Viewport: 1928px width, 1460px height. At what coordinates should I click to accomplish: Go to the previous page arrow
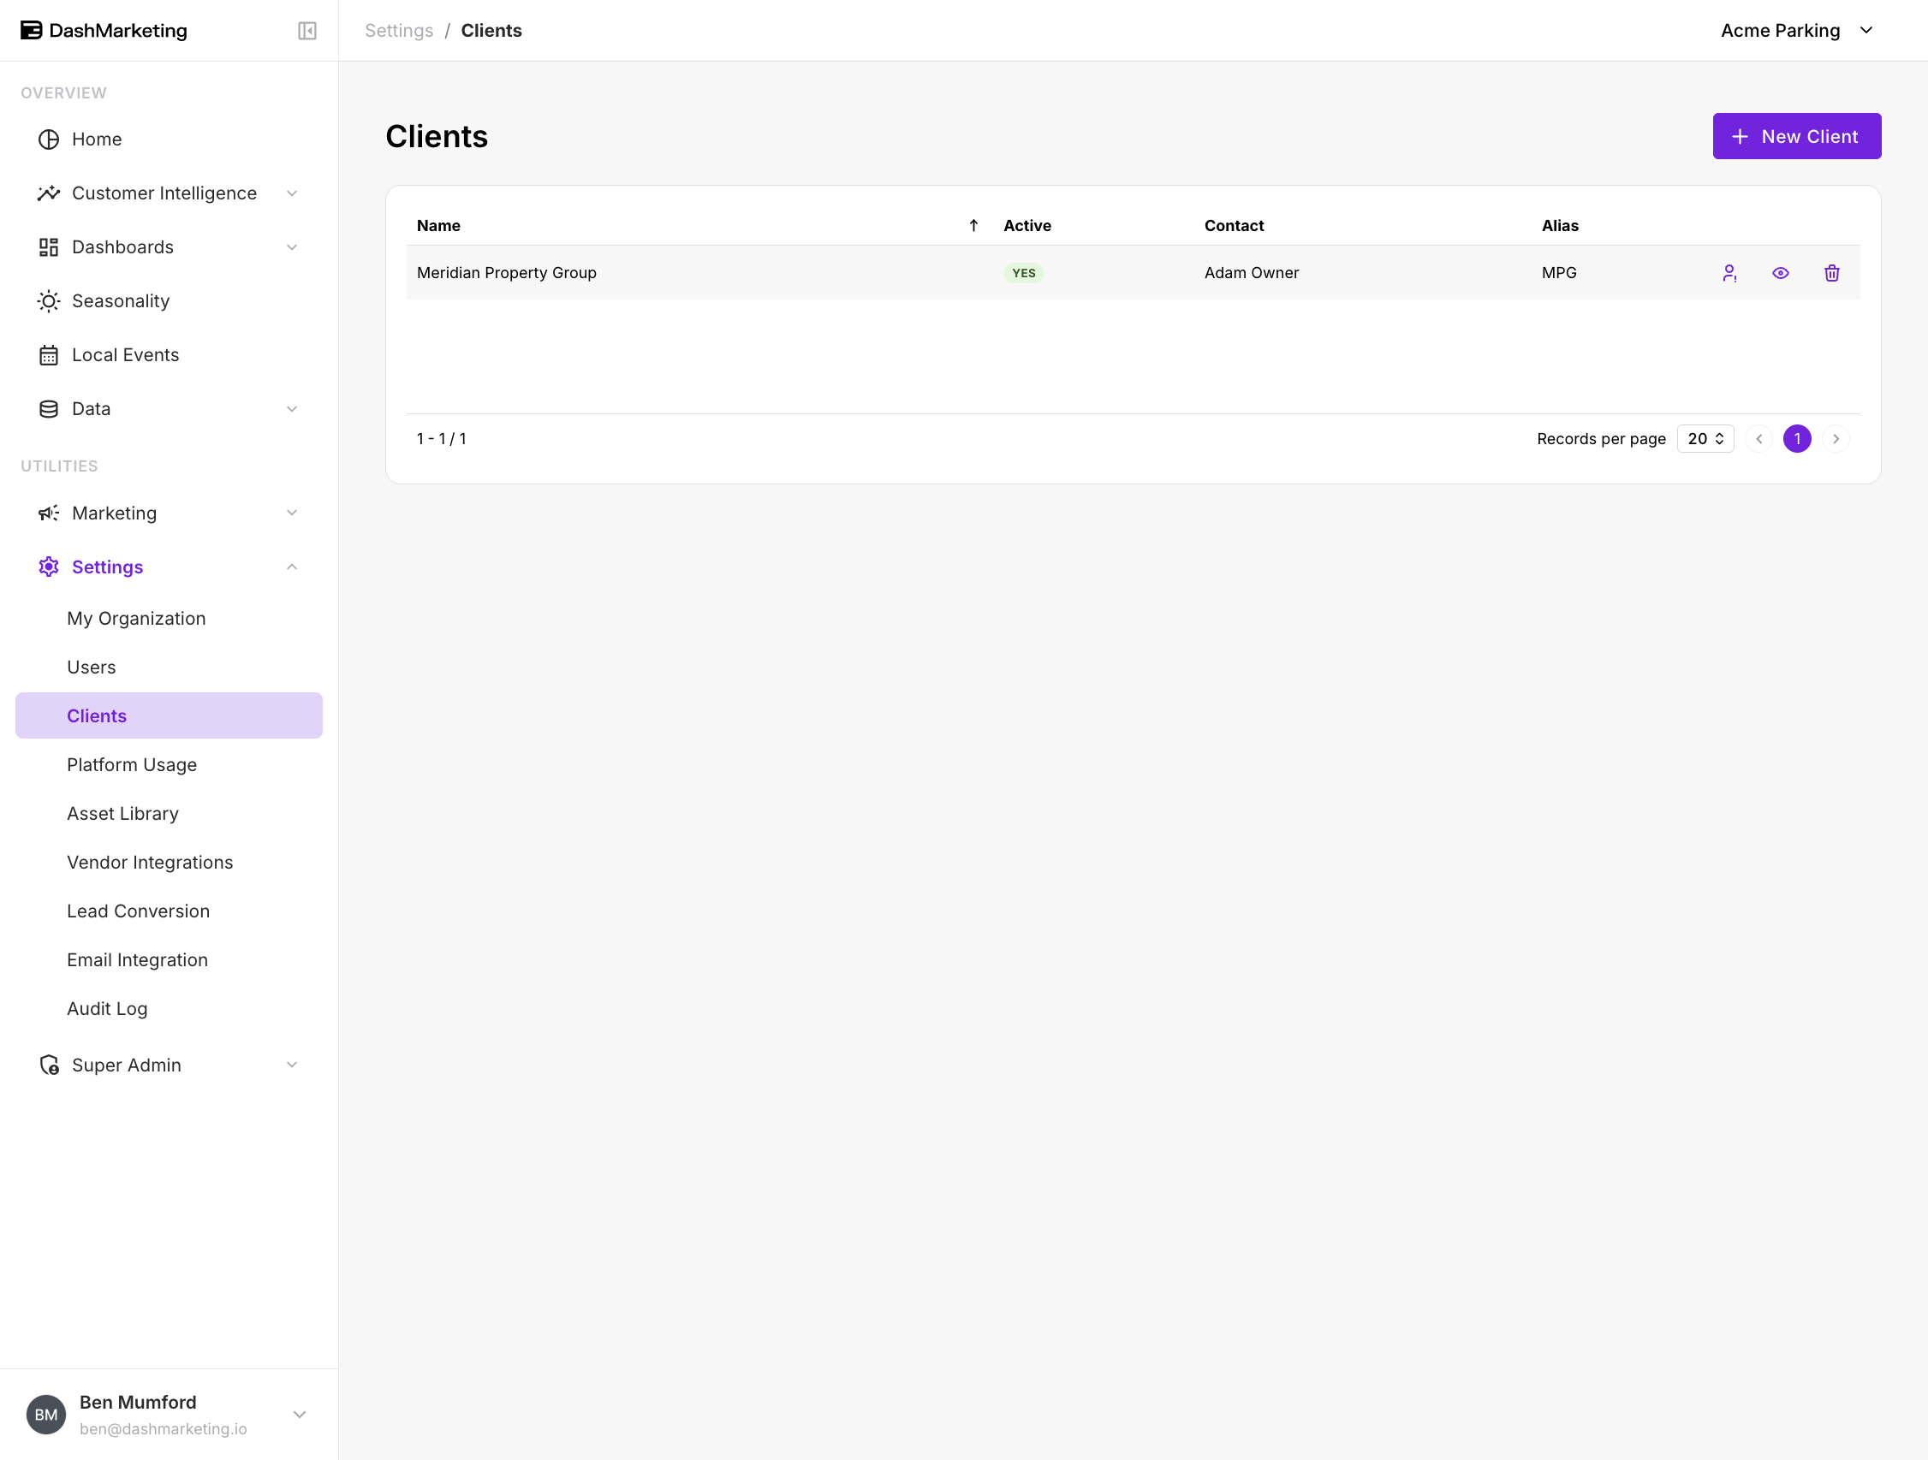[1758, 439]
